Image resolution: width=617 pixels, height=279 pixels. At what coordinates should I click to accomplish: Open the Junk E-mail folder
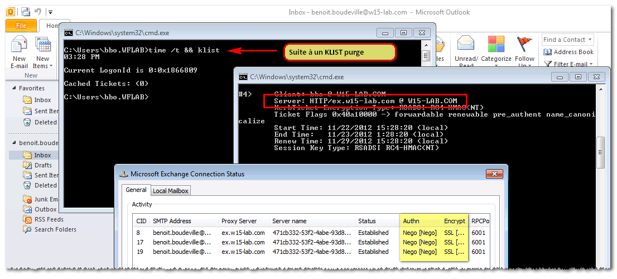point(41,199)
